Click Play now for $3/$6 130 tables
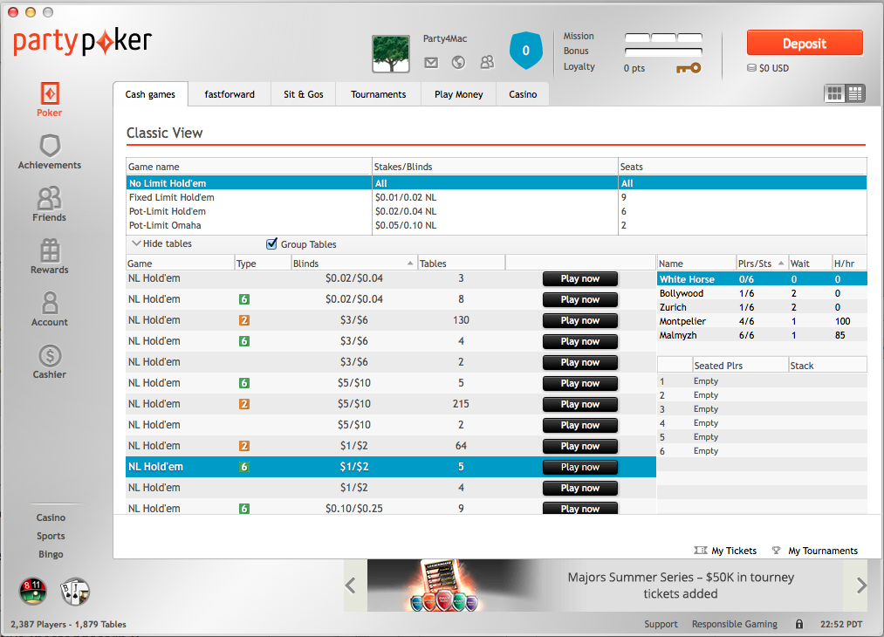The height and width of the screenshot is (637, 884). 580,320
